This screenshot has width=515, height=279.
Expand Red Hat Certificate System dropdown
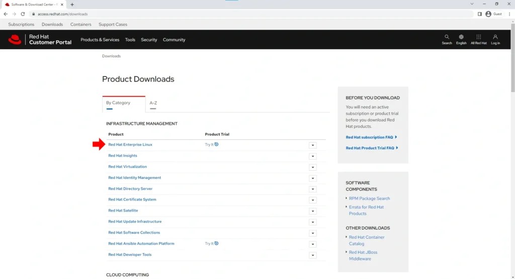pyautogui.click(x=313, y=200)
